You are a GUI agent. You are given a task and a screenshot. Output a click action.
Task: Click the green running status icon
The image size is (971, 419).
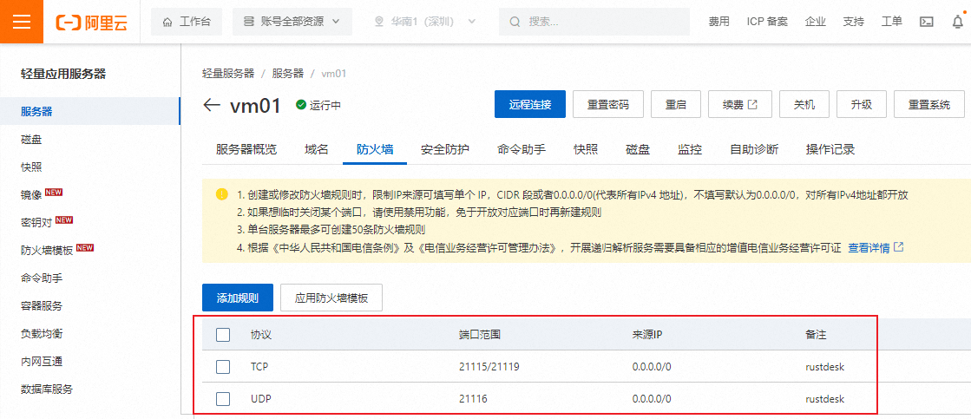click(301, 105)
